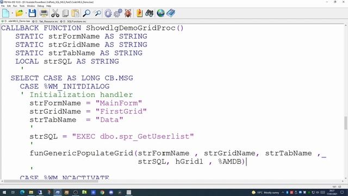This screenshot has width=348, height=196.
Task: Open the Debug menu
Action: (41, 6)
